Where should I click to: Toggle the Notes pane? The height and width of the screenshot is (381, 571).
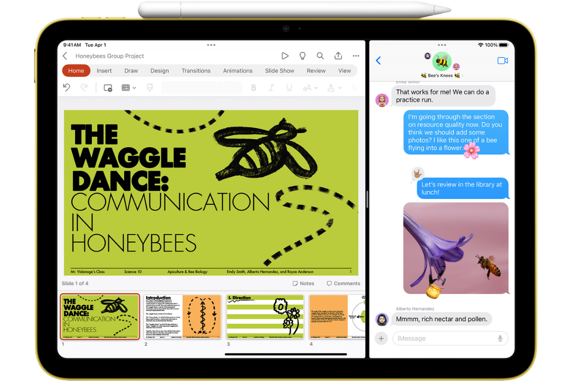click(x=303, y=283)
